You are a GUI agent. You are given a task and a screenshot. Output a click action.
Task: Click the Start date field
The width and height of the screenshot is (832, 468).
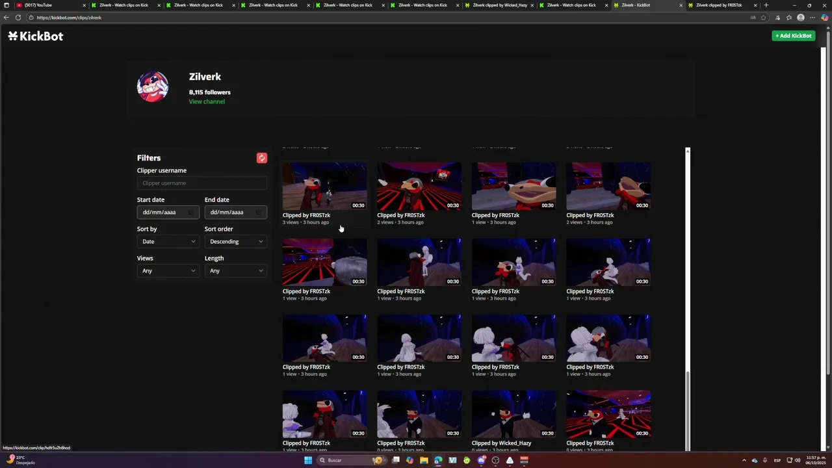pyautogui.click(x=168, y=213)
